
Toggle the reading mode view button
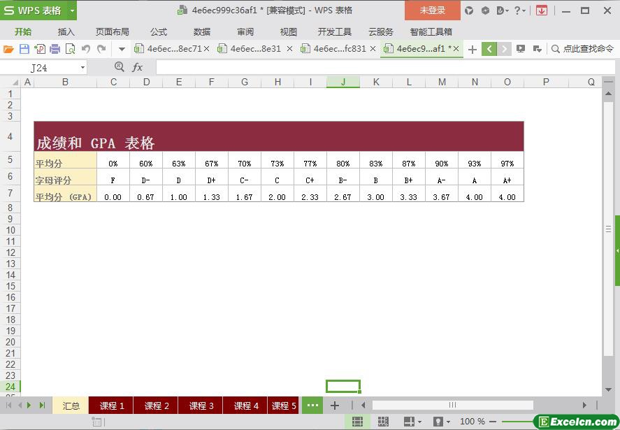click(x=409, y=422)
